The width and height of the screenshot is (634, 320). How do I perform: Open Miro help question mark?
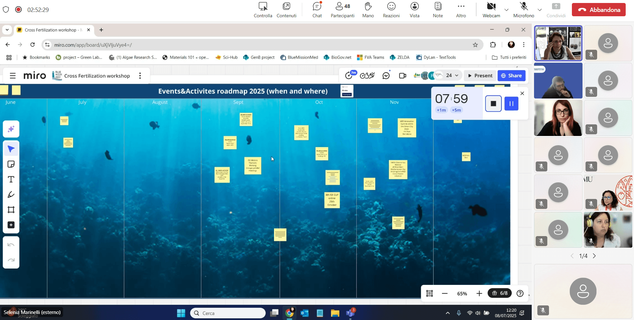pos(520,293)
